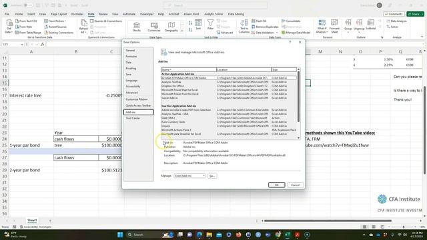This screenshot has width=427, height=240.
Task: Click Consolidate
Action: click(x=291, y=21)
